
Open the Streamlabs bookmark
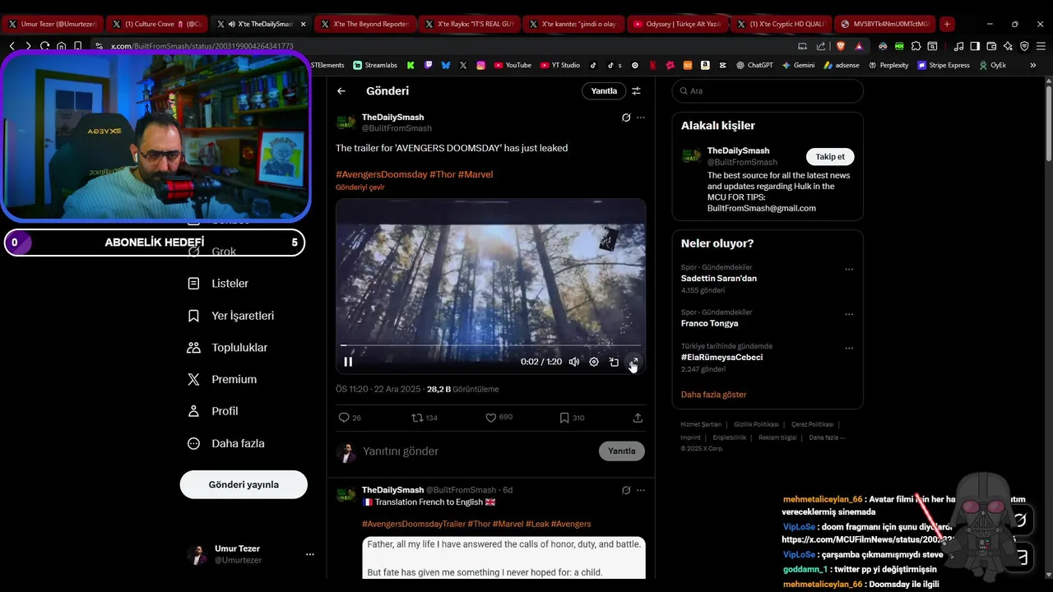375,65
